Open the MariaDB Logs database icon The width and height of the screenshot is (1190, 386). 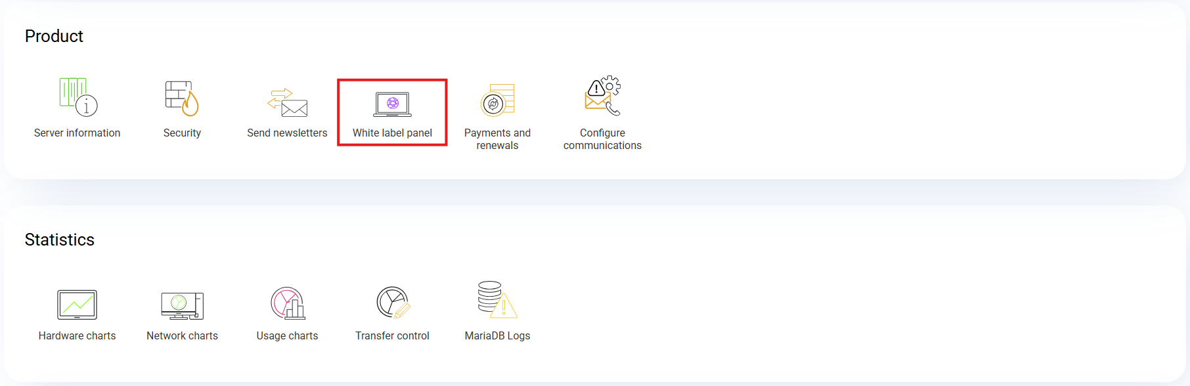tap(497, 300)
